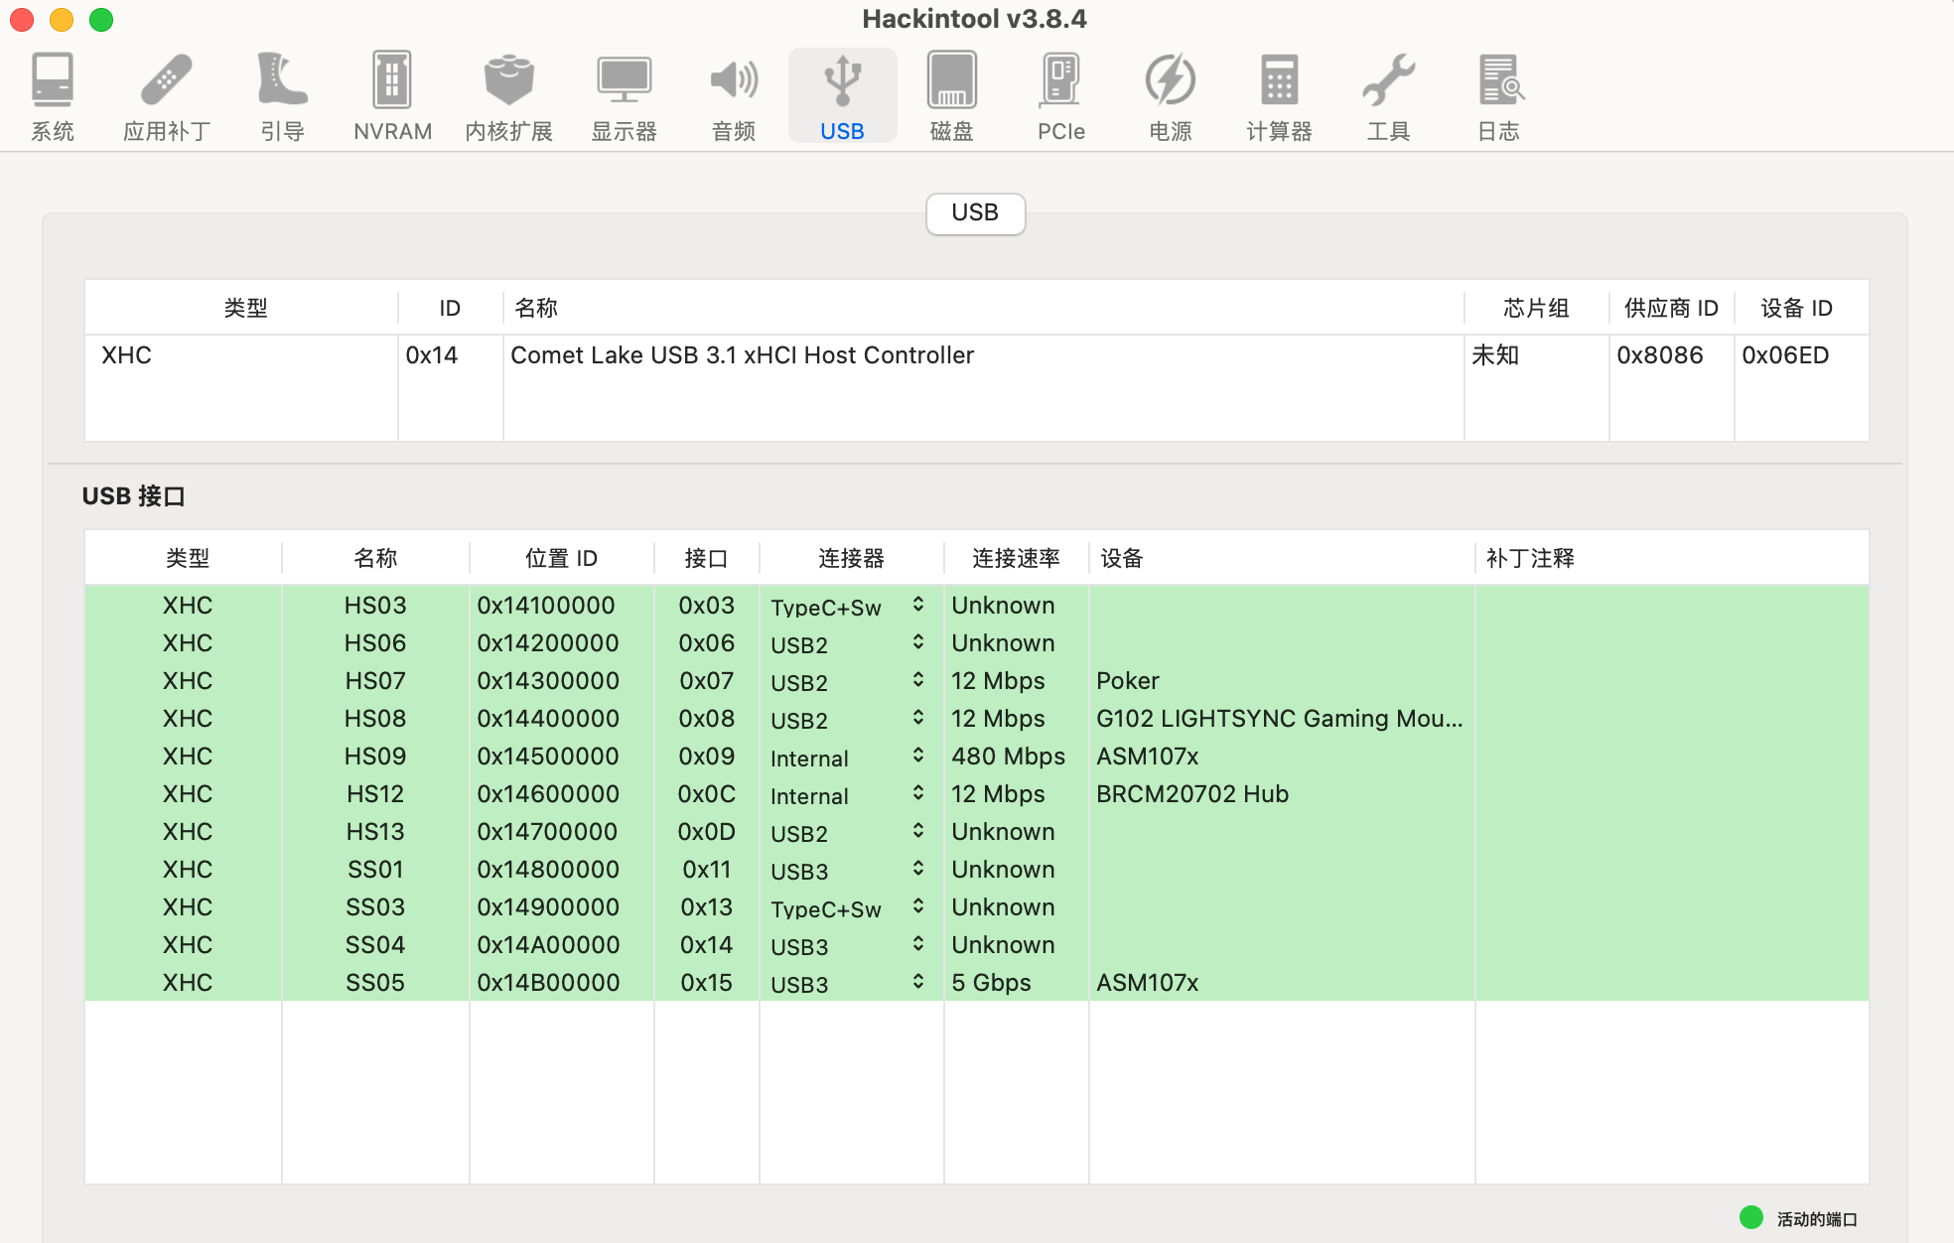
Task: Open the 磁盘 disk icon
Action: [951, 95]
